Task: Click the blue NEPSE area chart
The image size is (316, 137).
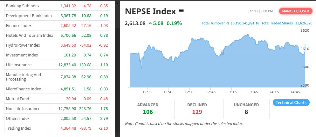Action: point(216,70)
